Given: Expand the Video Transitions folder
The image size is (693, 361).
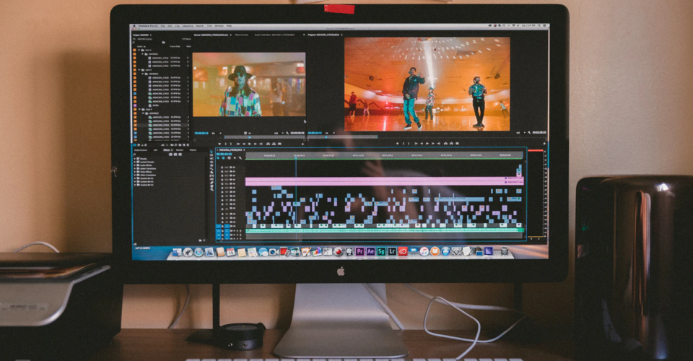Looking at the screenshot, I should click(x=135, y=175).
